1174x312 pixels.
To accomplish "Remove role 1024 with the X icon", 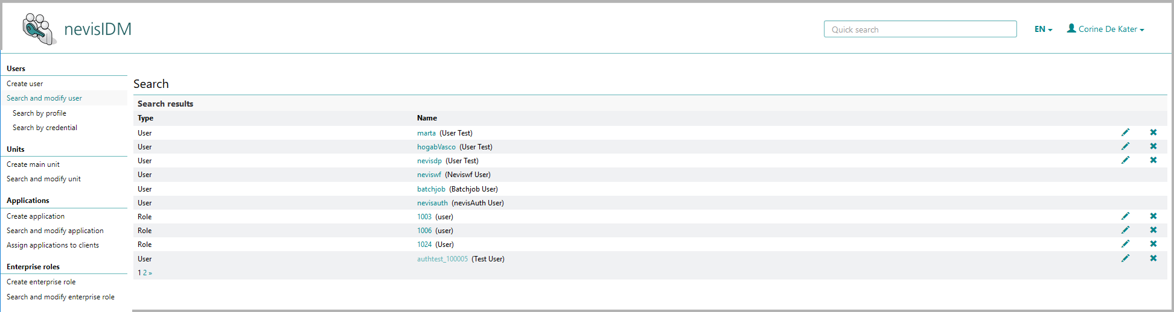I will [x=1153, y=244].
